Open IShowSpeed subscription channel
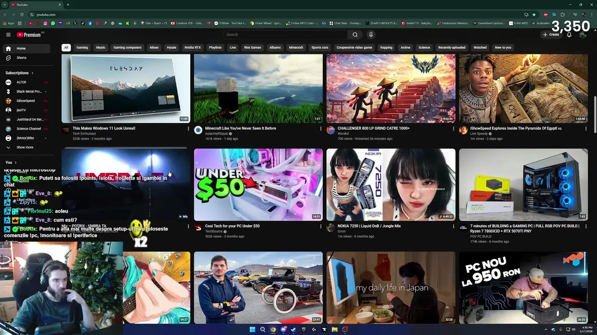Viewport: 597px width, 335px height. [26, 101]
